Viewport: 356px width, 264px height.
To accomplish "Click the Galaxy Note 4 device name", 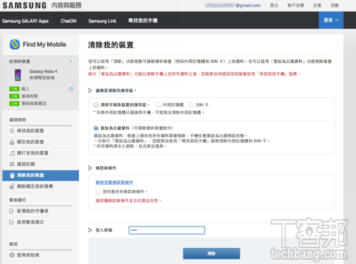I will pyautogui.click(x=43, y=72).
